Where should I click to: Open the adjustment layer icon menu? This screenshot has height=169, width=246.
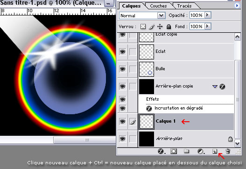coord(200,151)
